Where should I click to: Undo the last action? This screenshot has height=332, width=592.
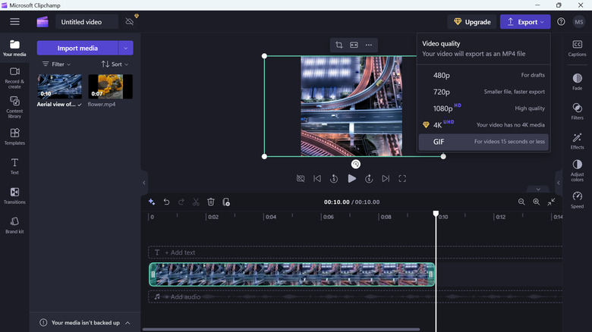pos(166,202)
